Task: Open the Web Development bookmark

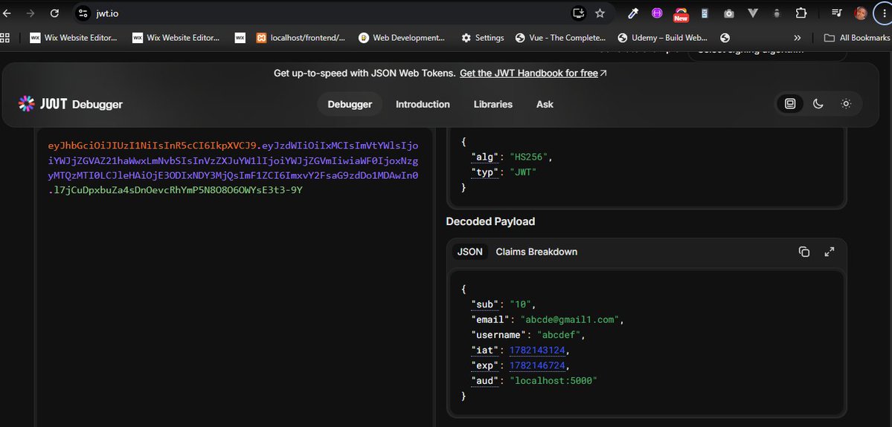Action: [x=402, y=37]
